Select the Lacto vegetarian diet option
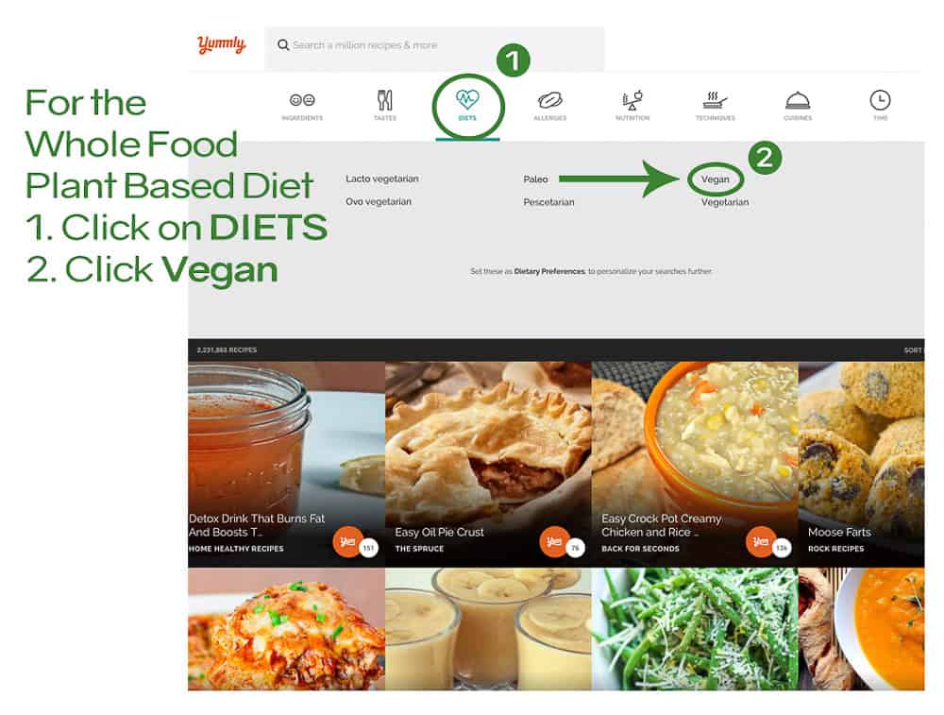Image resolution: width=944 pixels, height=715 pixels. [x=381, y=179]
